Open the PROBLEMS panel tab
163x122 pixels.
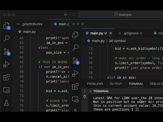(95, 84)
